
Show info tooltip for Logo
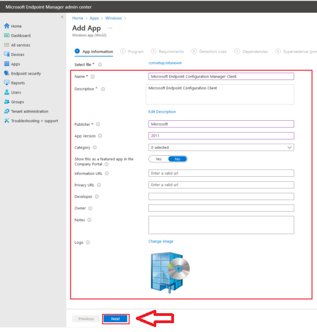point(88,242)
